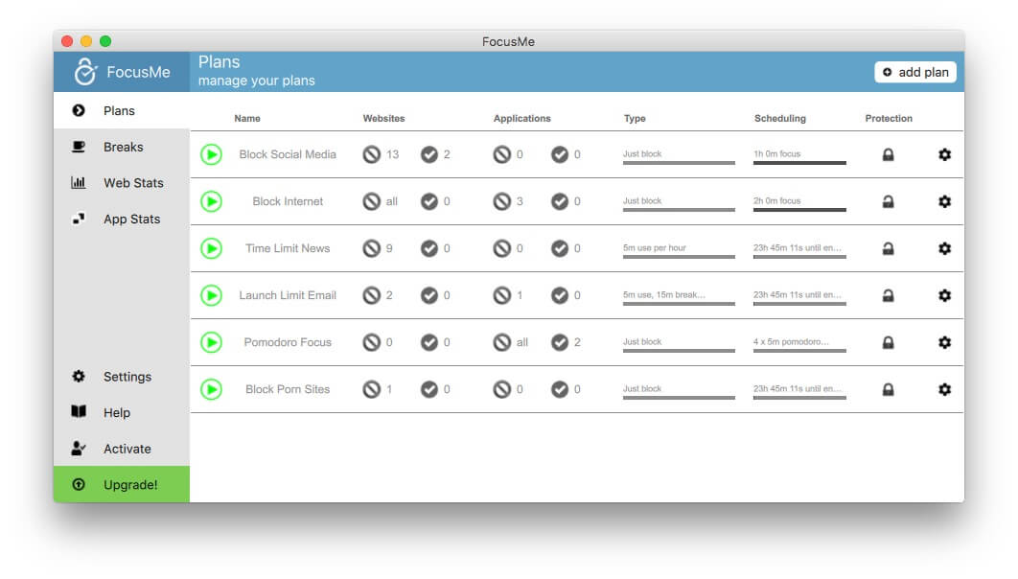This screenshot has height=579, width=1018.
Task: Click blocked websites icon for Block Social Media
Action: pos(371,154)
